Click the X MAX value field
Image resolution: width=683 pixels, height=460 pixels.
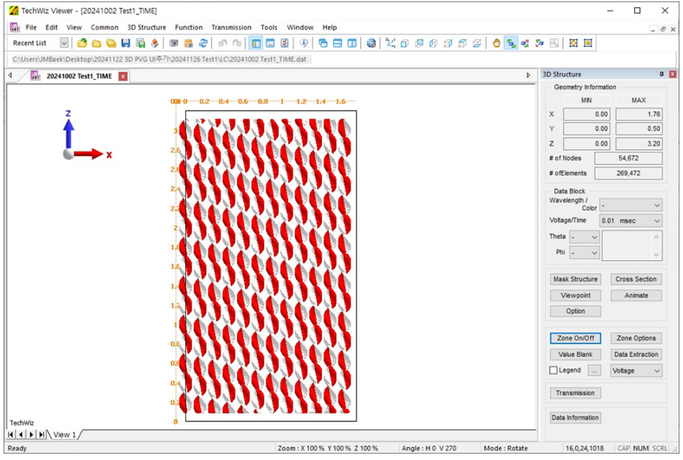638,115
